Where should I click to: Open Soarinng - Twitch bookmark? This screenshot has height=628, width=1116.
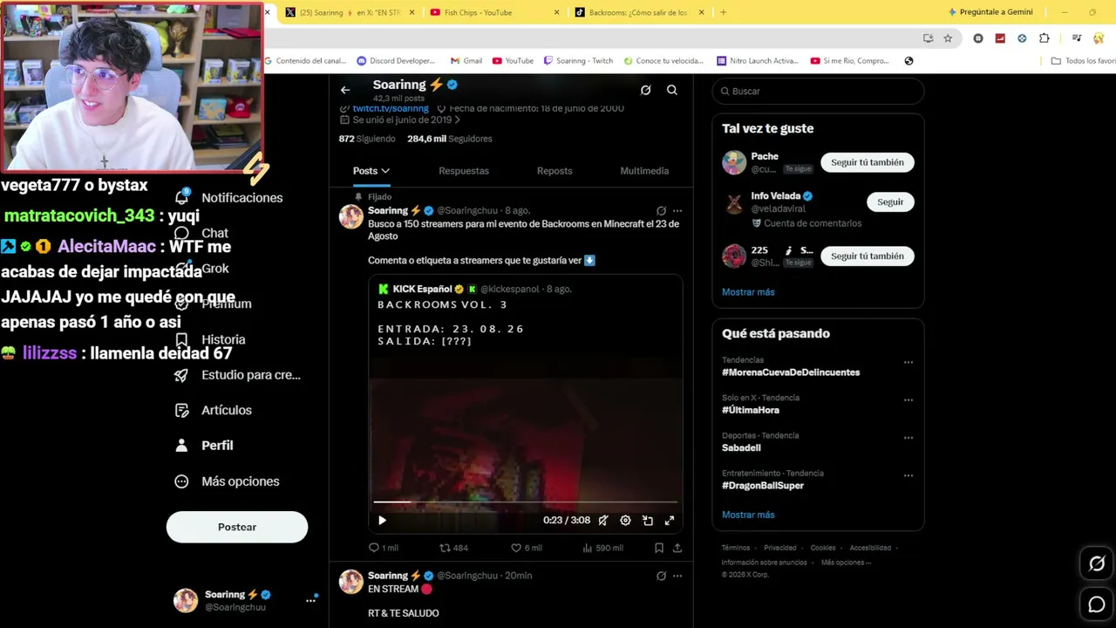point(578,61)
